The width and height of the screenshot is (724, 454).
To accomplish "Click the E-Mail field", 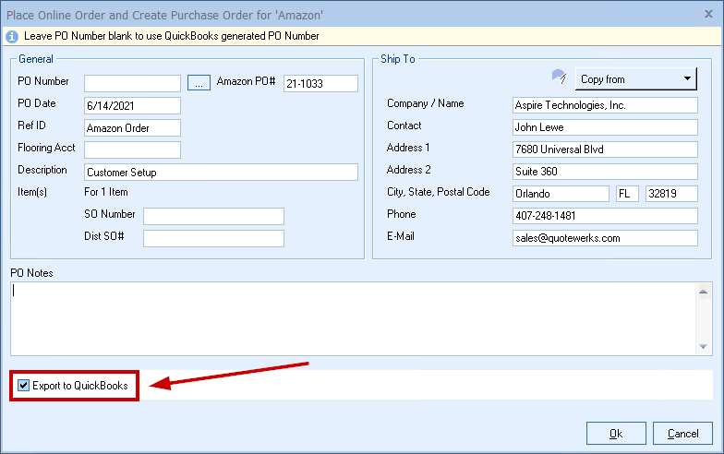I will pyautogui.click(x=604, y=238).
